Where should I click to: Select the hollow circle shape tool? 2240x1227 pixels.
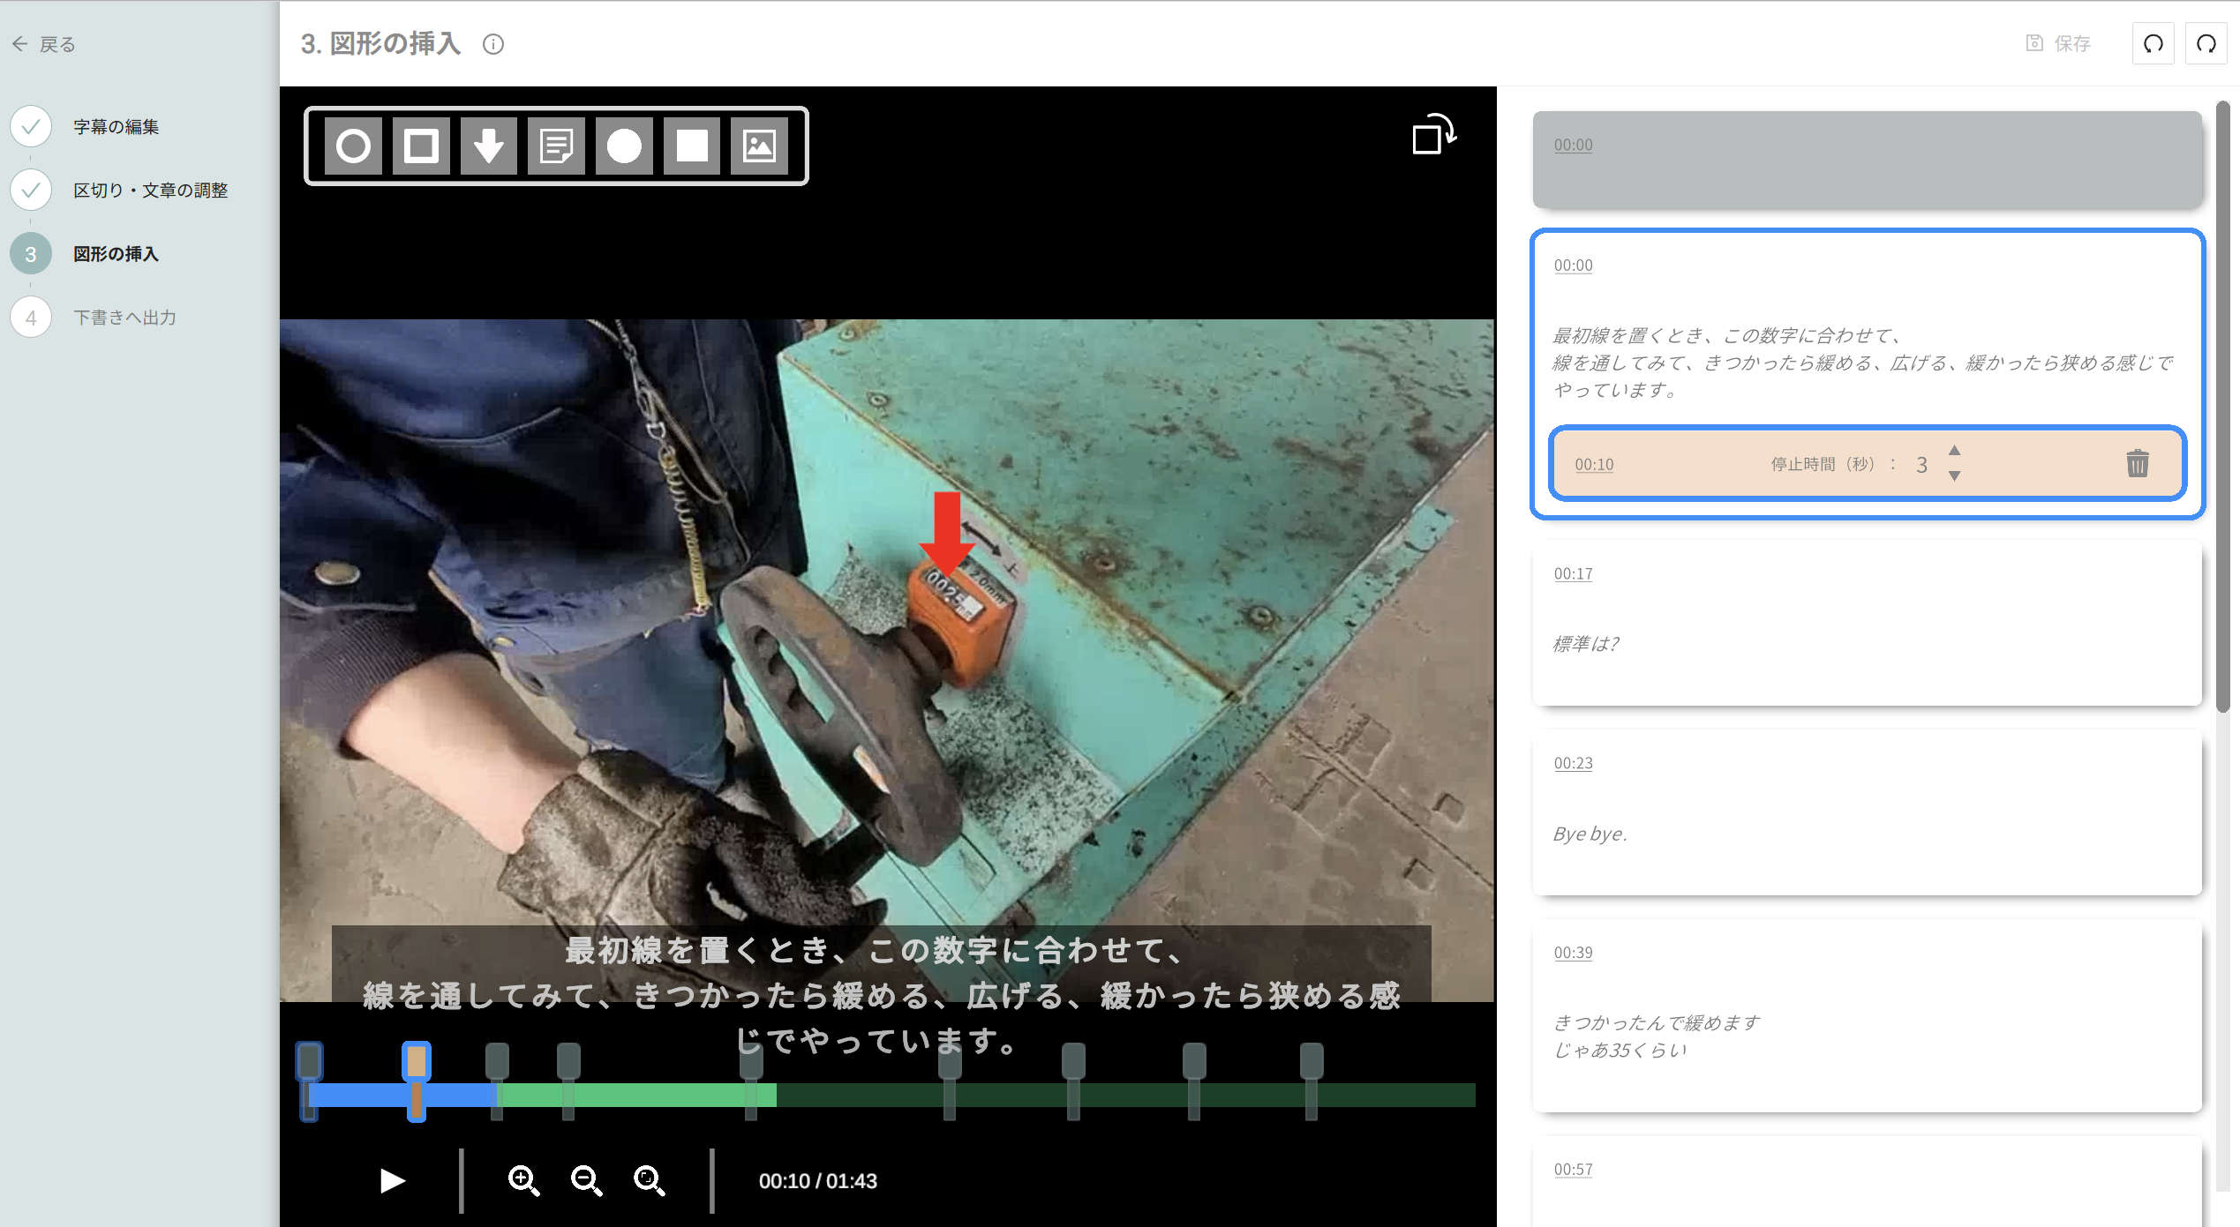(x=353, y=146)
